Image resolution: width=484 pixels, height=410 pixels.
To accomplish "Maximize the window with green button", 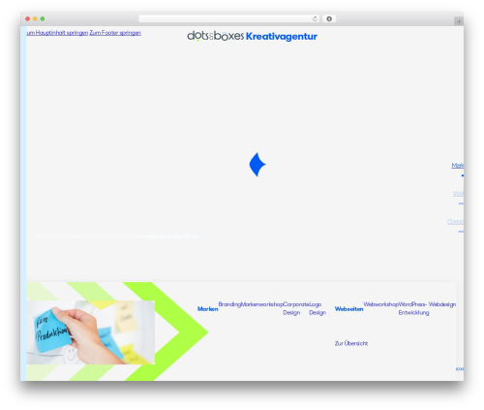I will click(43, 19).
